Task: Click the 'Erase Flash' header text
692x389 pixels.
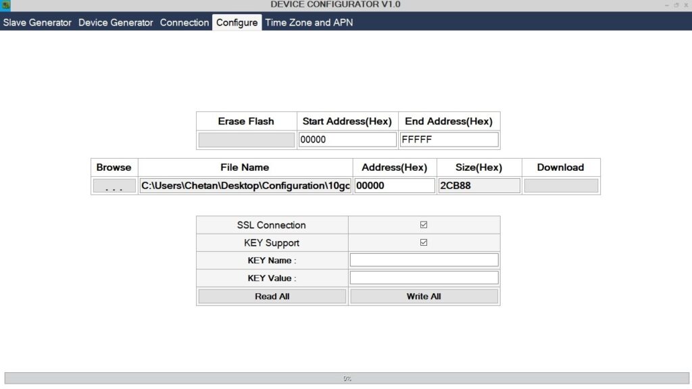Action: pos(246,122)
